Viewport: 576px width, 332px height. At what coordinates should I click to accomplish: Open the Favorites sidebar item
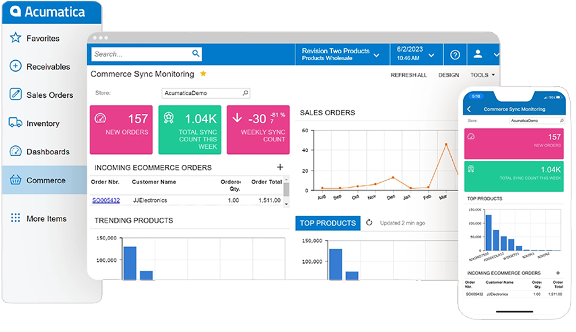[x=44, y=38]
